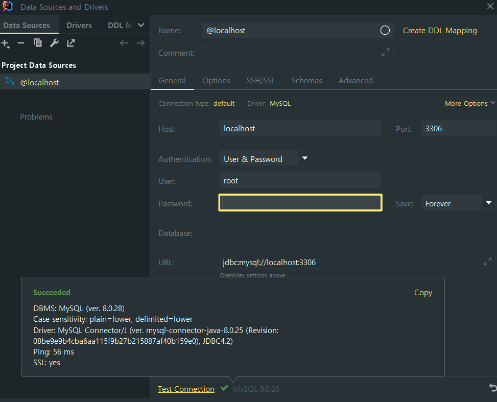497x402 pixels.
Task: Open the General tab
Action: tap(172, 81)
